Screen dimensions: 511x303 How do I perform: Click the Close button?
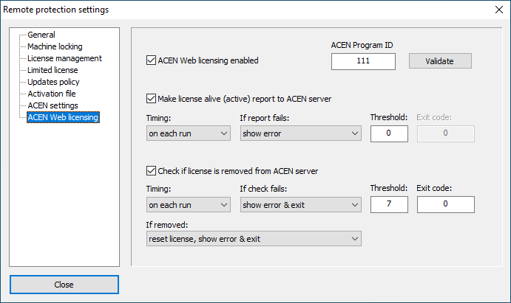point(64,285)
